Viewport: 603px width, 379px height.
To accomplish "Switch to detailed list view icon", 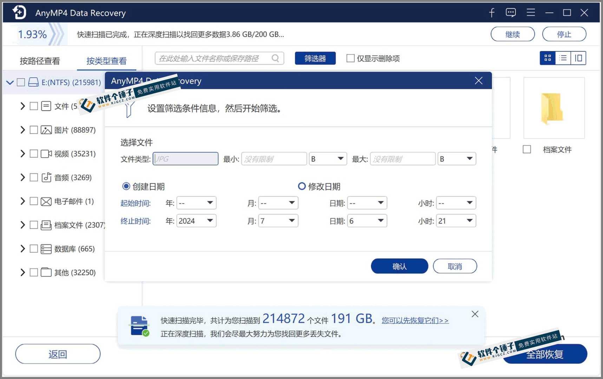I will click(x=563, y=58).
